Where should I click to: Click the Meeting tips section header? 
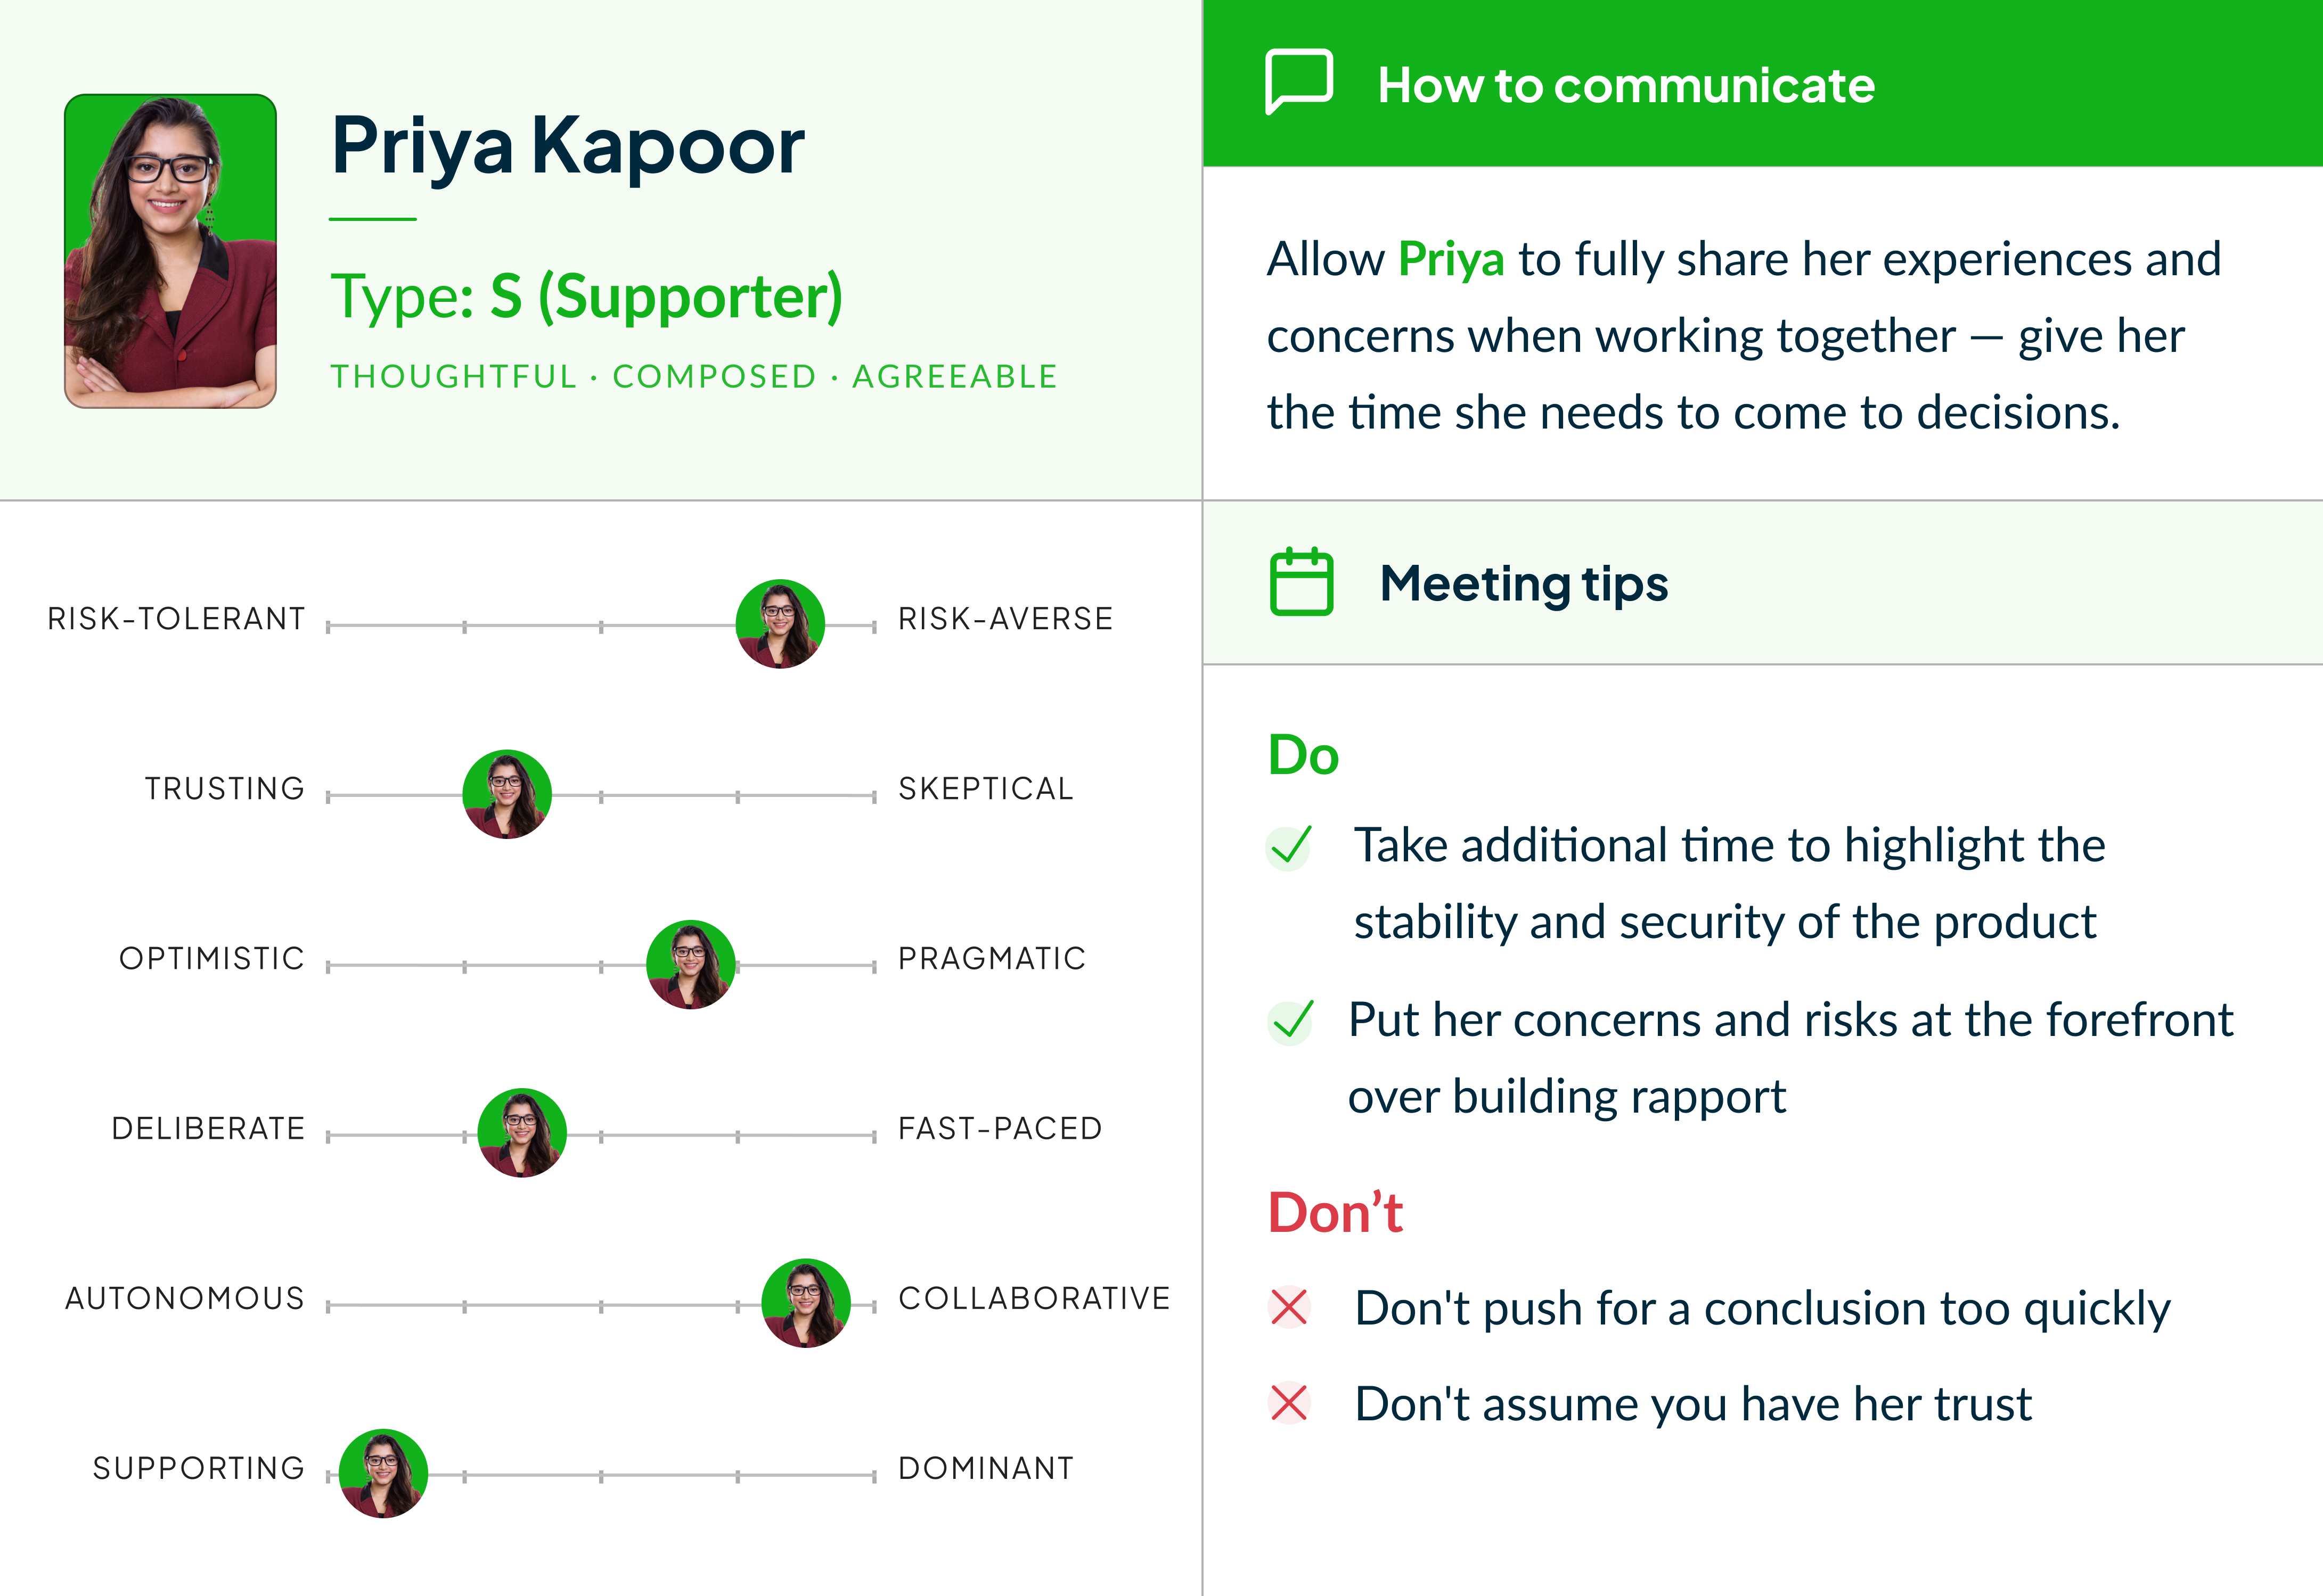point(1523,583)
